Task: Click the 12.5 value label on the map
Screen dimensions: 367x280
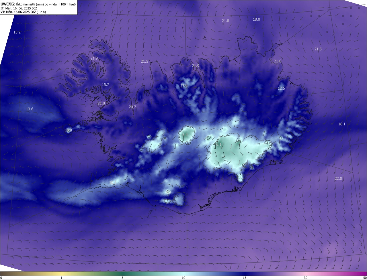Action: tap(281, 88)
